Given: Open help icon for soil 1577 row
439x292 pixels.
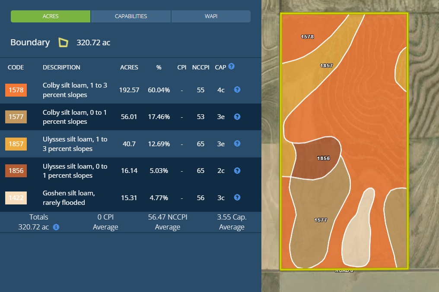Looking at the screenshot, I should tap(237, 116).
